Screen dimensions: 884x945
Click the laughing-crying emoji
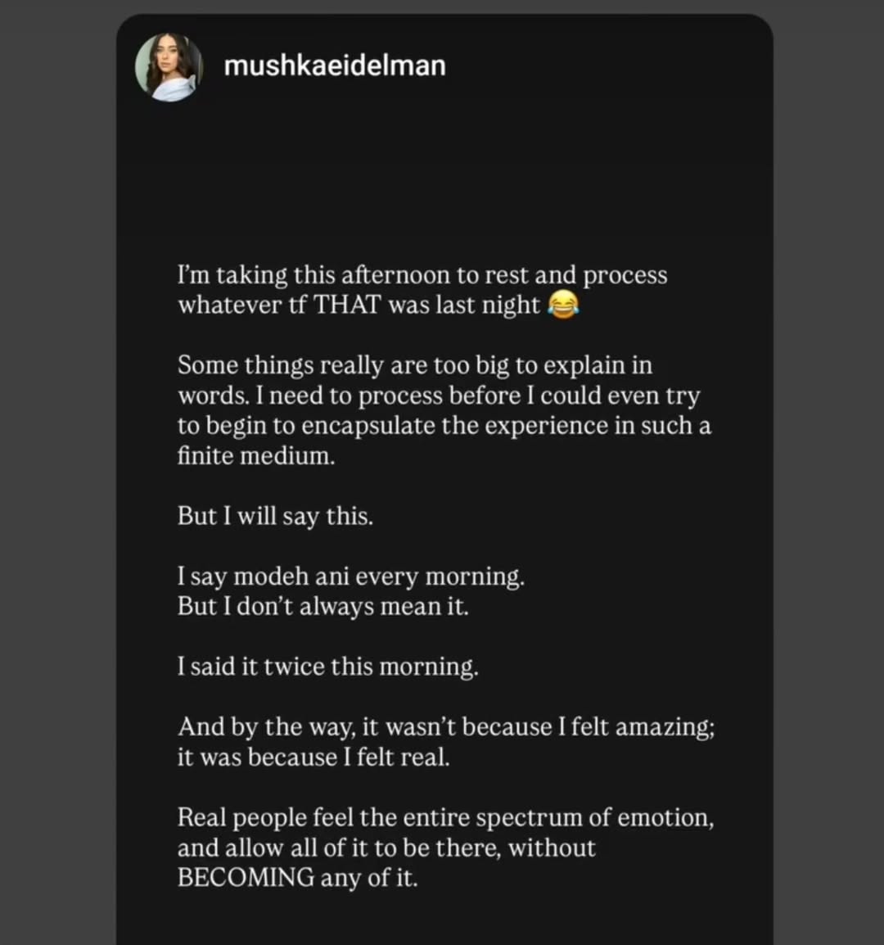[563, 305]
